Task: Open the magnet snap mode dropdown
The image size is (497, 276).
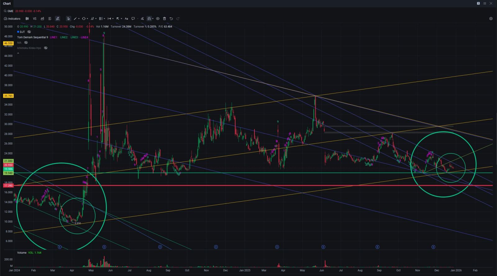Action: (x=153, y=19)
